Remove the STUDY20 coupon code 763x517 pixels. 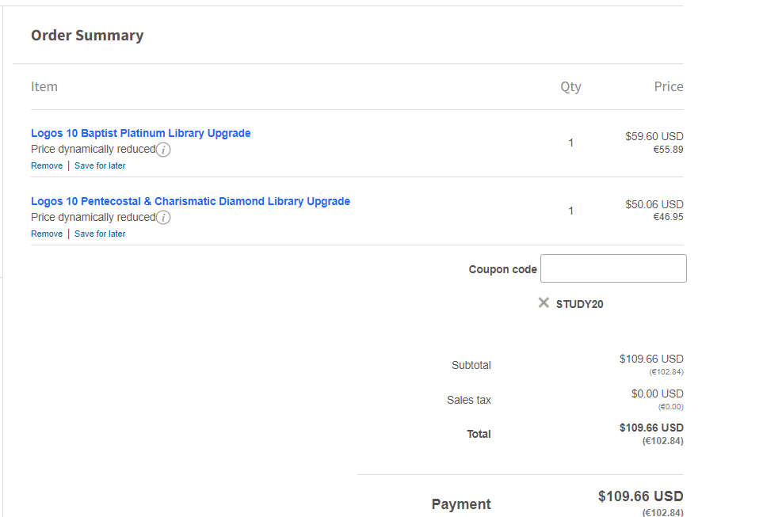544,303
